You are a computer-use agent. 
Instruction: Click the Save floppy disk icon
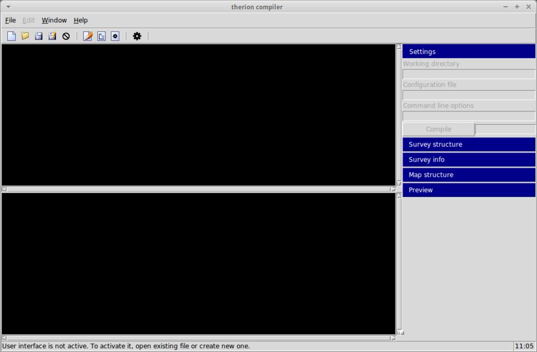coord(39,36)
